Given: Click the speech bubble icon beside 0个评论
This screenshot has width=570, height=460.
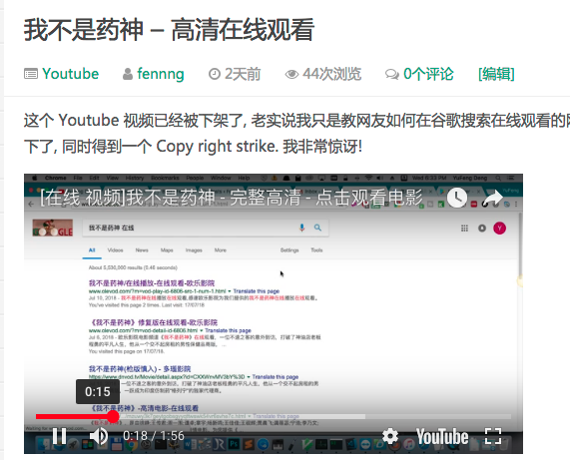Looking at the screenshot, I should [392, 74].
